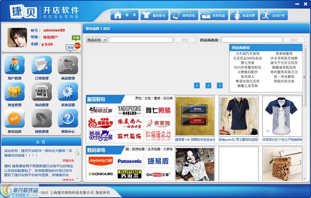Open supplier 潮服之家男装

[247, 86]
